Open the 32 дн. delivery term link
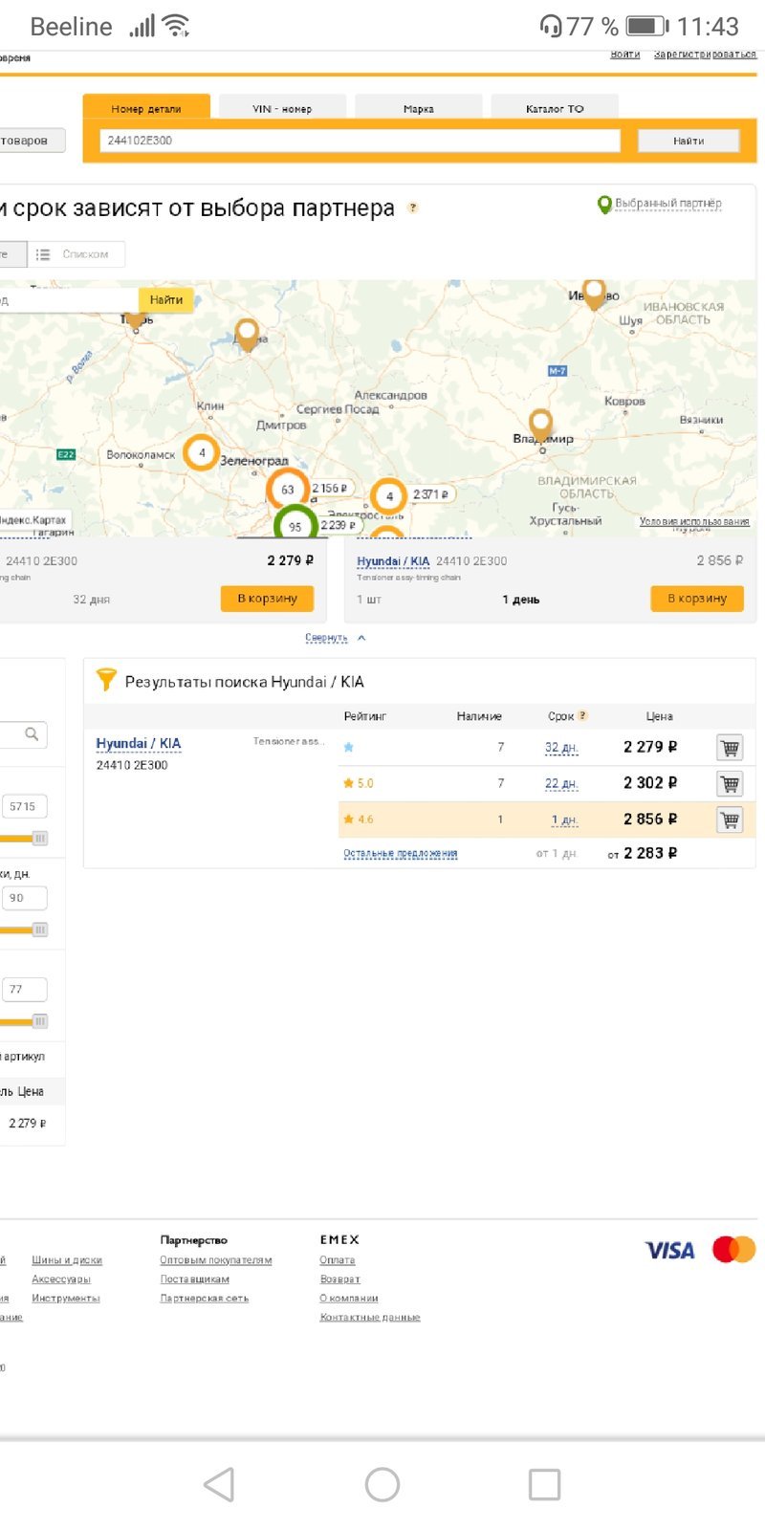 [x=561, y=748]
